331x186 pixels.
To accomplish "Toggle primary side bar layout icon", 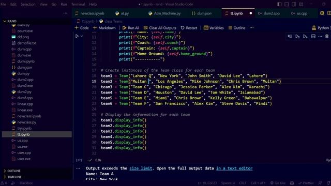I will pyautogui.click(x=279, y=4).
